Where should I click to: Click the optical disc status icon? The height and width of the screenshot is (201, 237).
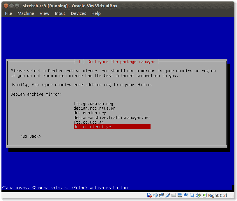point(155,195)
